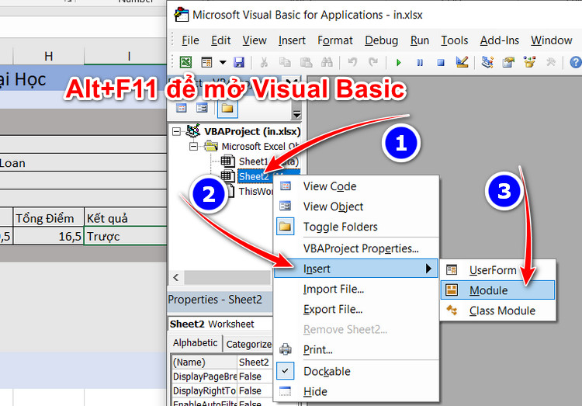
Task: Open the Edit menu
Action: [x=221, y=40]
